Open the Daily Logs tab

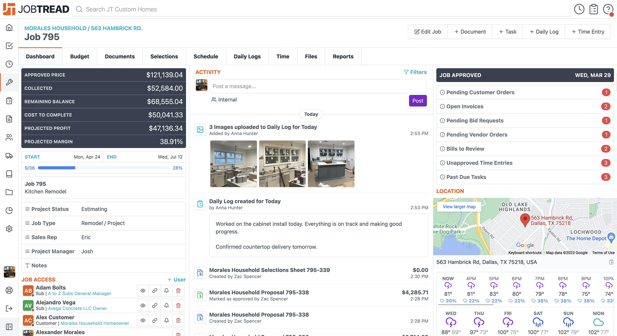click(x=247, y=57)
